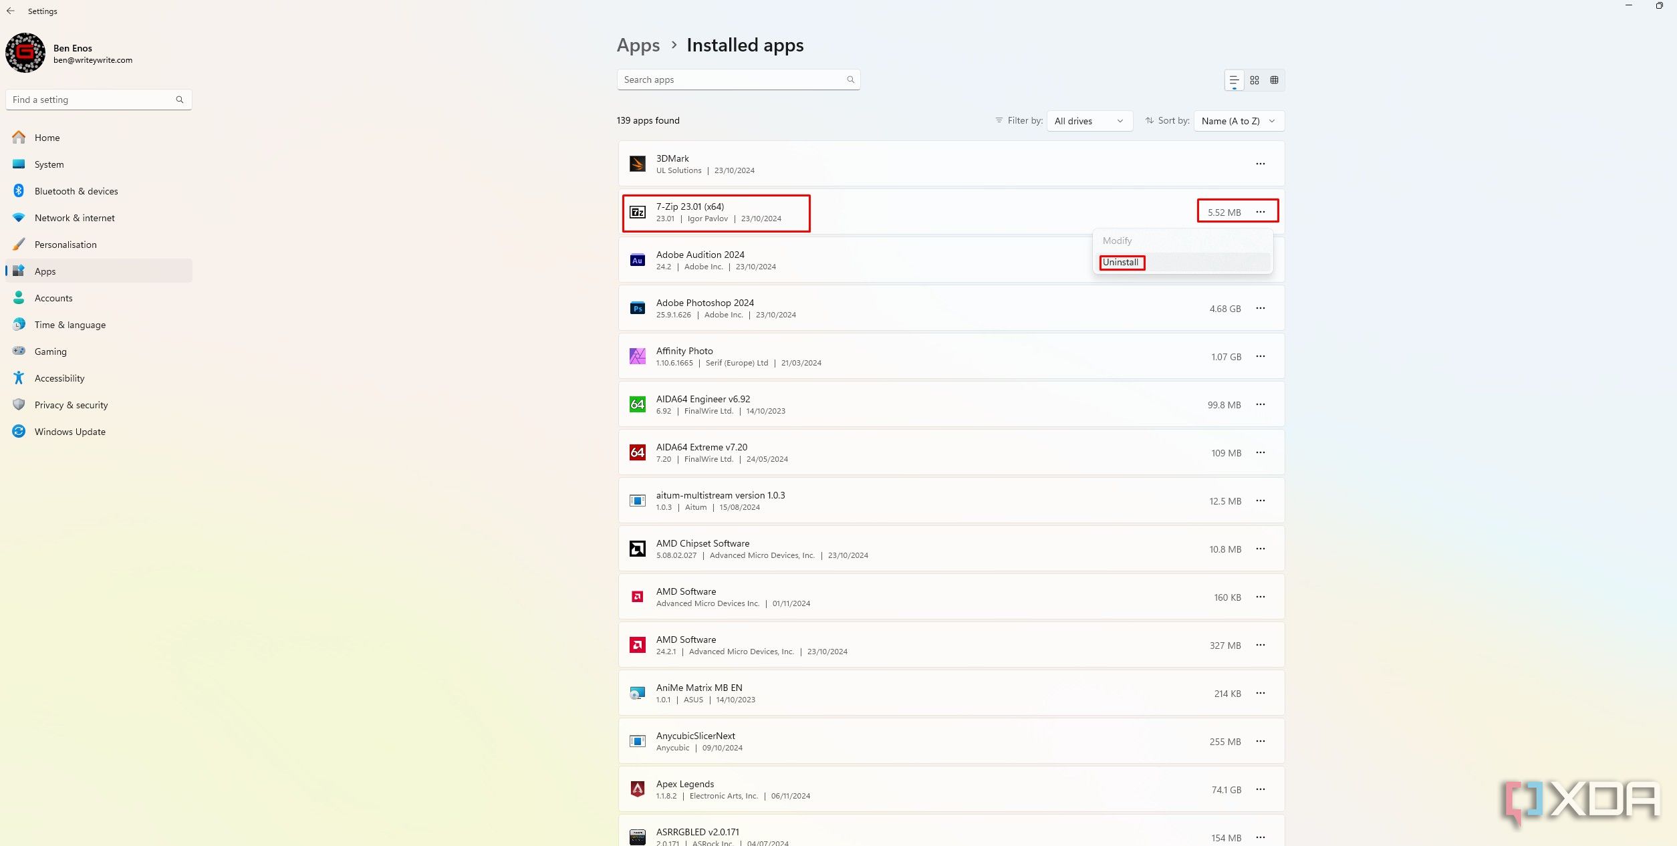Open more options for AMD Chipset Software
The height and width of the screenshot is (846, 1677).
[1260, 549]
